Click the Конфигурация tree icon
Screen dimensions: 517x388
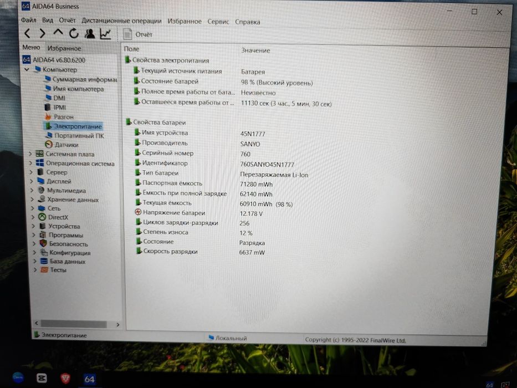(44, 252)
